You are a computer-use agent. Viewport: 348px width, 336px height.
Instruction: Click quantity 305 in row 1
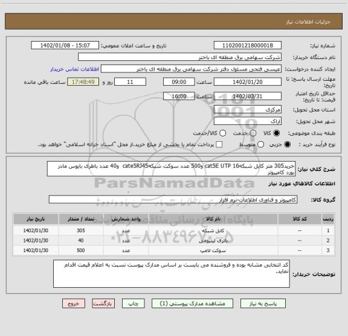tap(81, 230)
